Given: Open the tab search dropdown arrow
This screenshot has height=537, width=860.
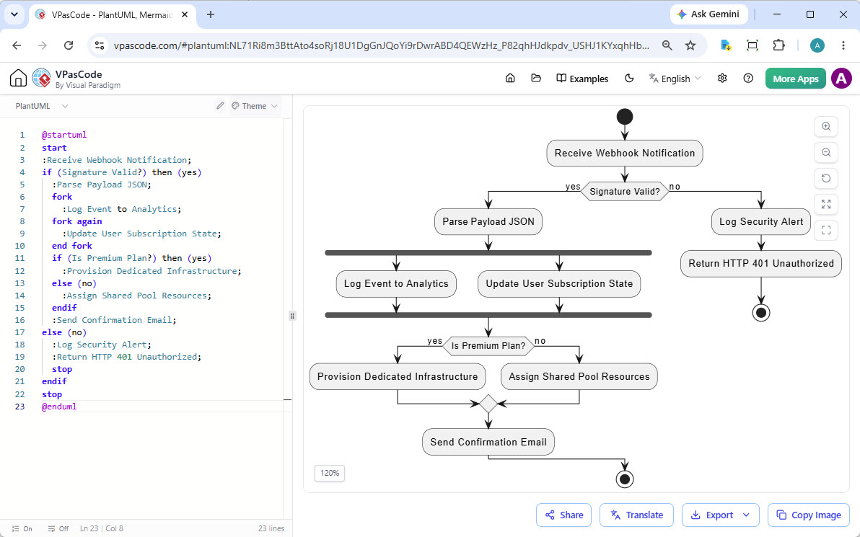Looking at the screenshot, I should [x=14, y=15].
